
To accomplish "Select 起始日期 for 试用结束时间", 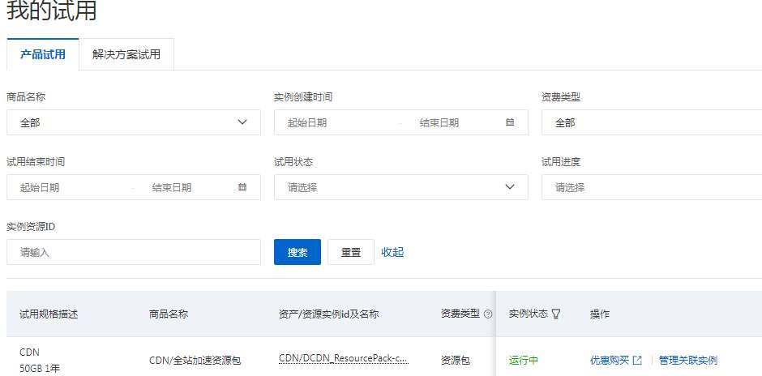I will tap(40, 187).
